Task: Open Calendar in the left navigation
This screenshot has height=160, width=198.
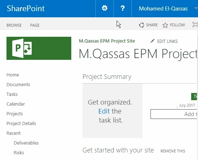Action: [15, 104]
